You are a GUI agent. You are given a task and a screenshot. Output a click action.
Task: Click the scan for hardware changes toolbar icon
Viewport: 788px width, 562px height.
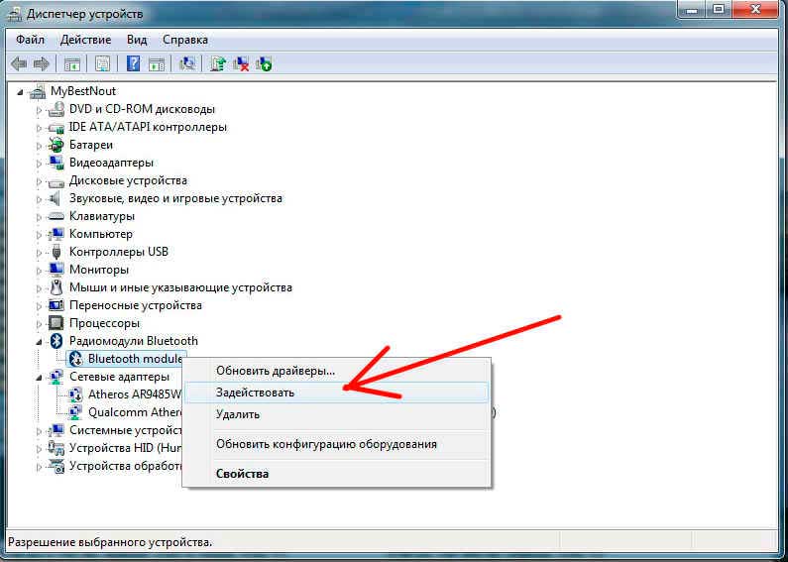(187, 63)
